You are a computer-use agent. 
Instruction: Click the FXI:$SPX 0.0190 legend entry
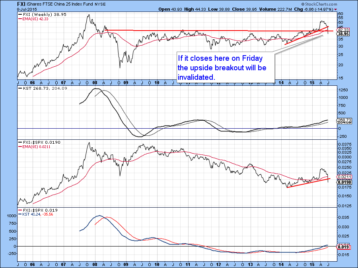click(x=39, y=142)
